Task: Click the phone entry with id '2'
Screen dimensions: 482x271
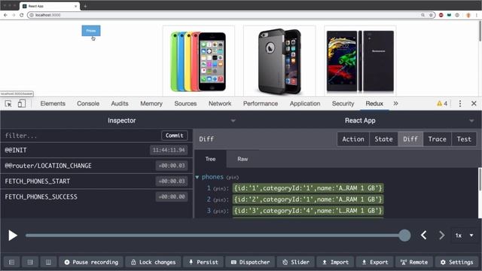Action: tap(308, 199)
